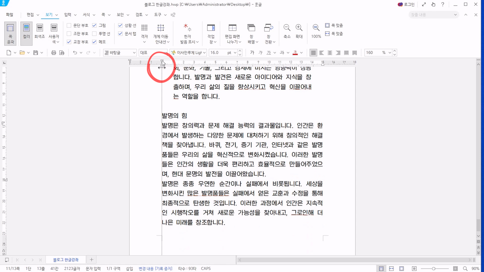Uncheck the 메모 checkbox
484x272 pixels.
pos(94,42)
